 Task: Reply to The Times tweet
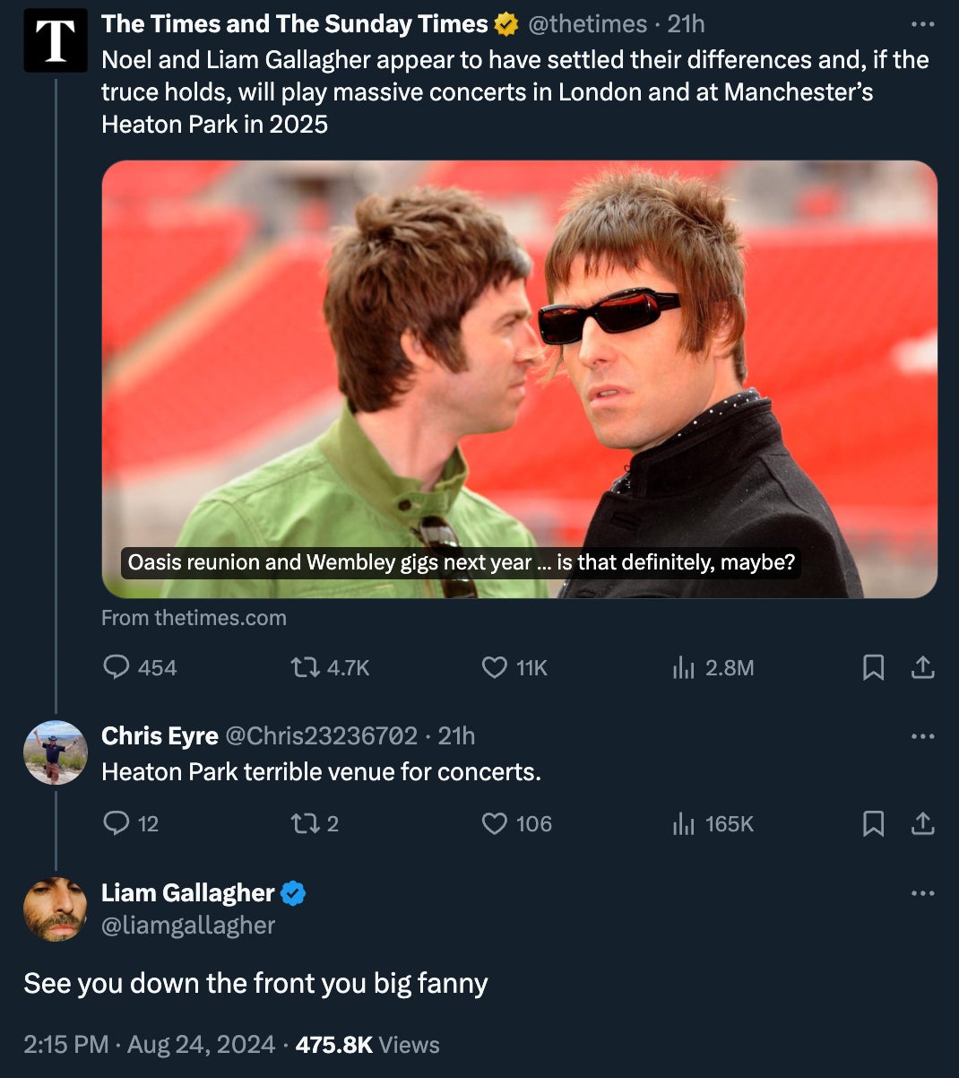(x=117, y=667)
